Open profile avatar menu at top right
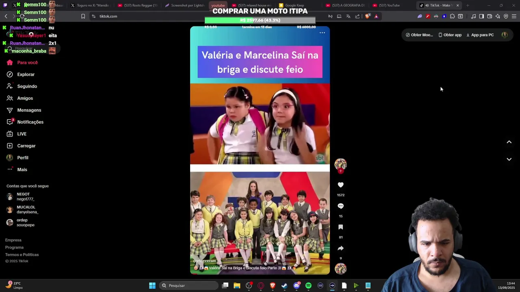Image resolution: width=520 pixels, height=292 pixels. pyautogui.click(x=505, y=35)
